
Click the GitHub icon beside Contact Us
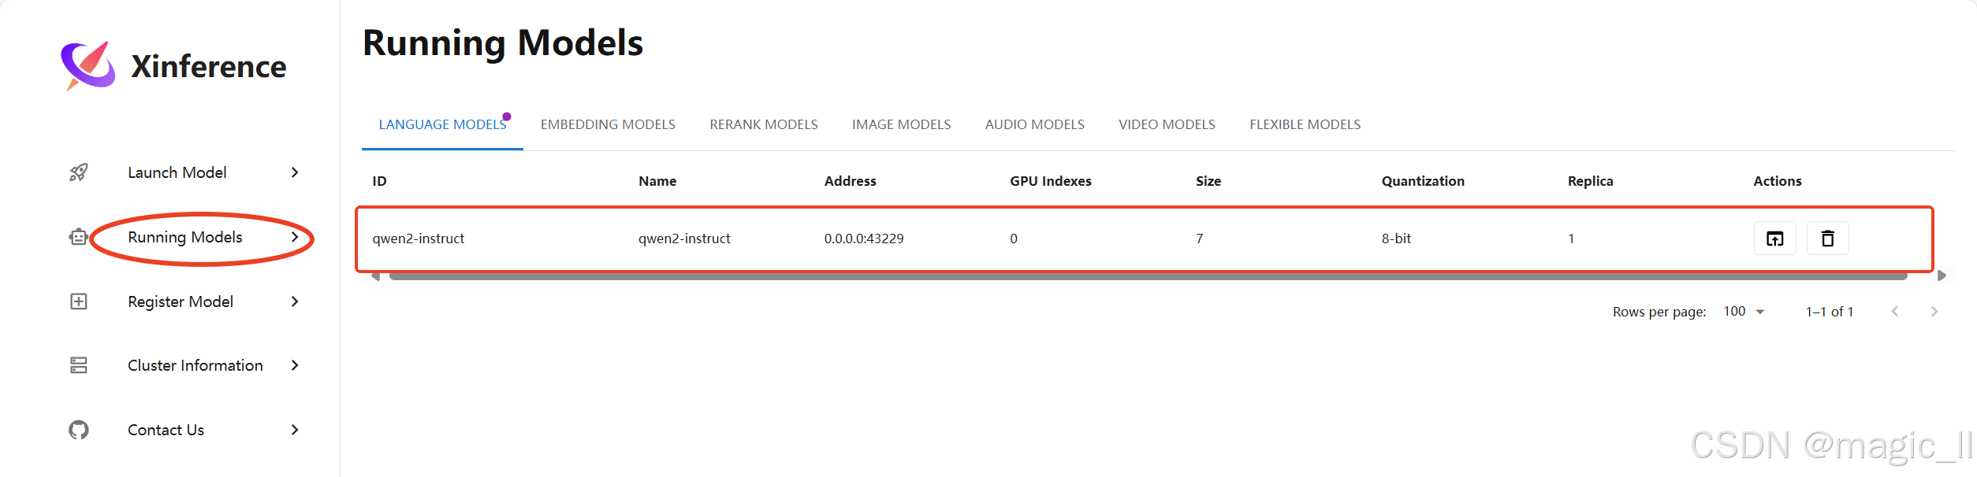point(79,430)
